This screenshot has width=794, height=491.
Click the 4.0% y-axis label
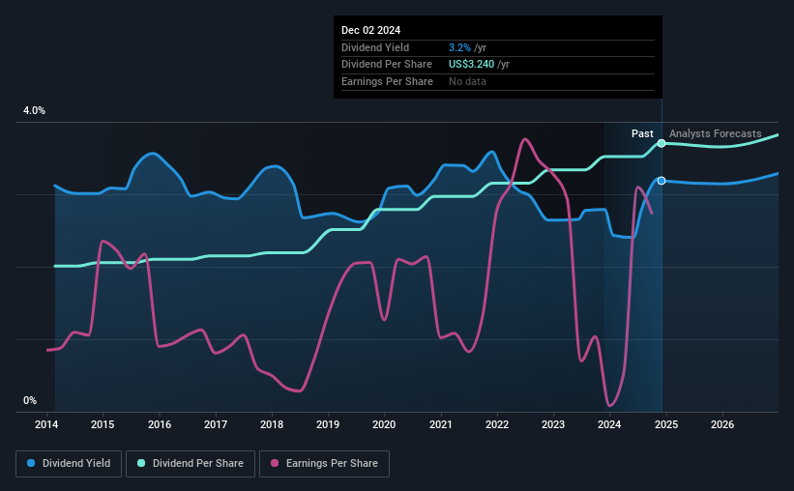[34, 111]
